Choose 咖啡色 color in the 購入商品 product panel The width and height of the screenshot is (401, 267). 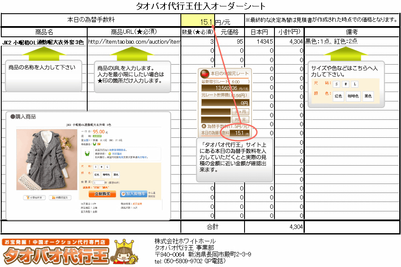click(x=106, y=175)
